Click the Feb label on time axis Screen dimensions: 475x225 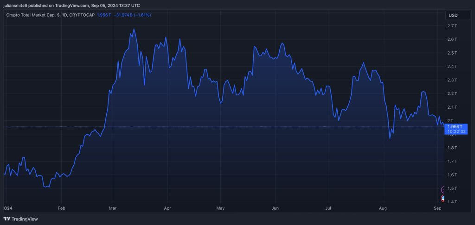point(62,208)
